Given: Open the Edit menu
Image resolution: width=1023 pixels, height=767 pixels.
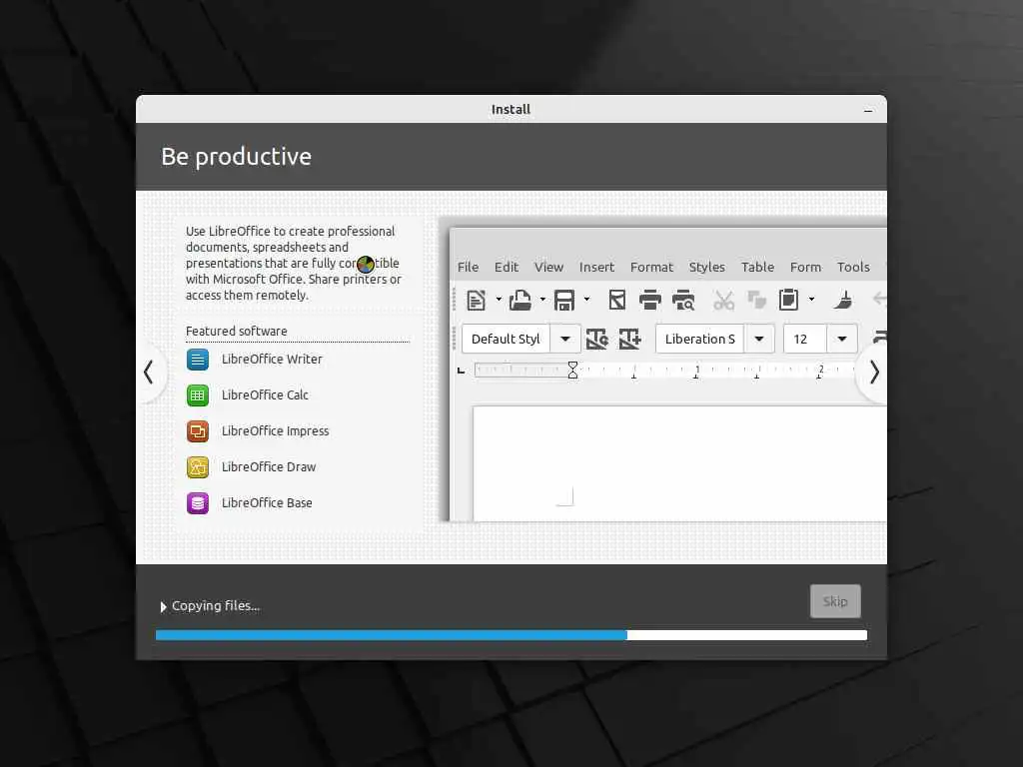Looking at the screenshot, I should click(507, 268).
